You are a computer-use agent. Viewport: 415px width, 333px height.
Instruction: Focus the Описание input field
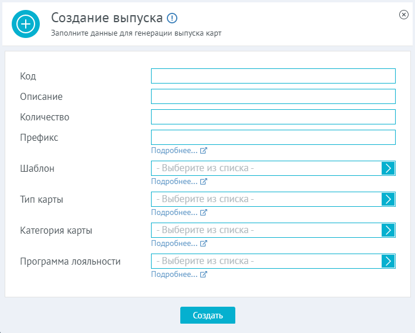coord(273,96)
